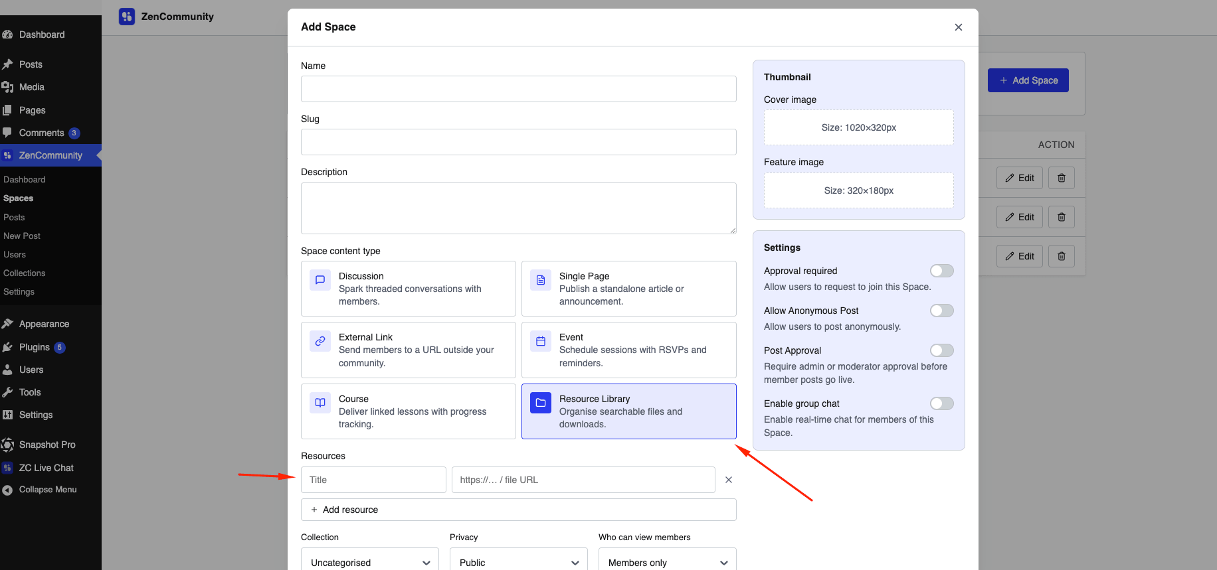Click the Tools wrench icon
This screenshot has height=570, width=1217.
8,392
